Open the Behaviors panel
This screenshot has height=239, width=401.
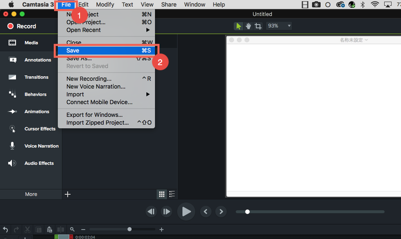(x=31, y=94)
